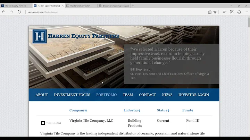Click the 'Building Products' industry cell
This screenshot has width=250, height=140.
(x=135, y=123)
